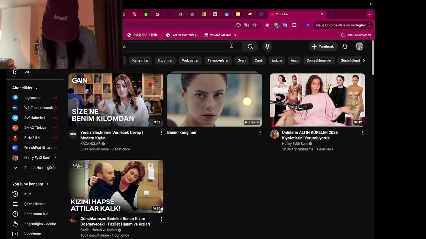426x239 pixels.
Task: Play the ALTIN KÜRELER 2026 video thumbnail
Action: click(318, 100)
